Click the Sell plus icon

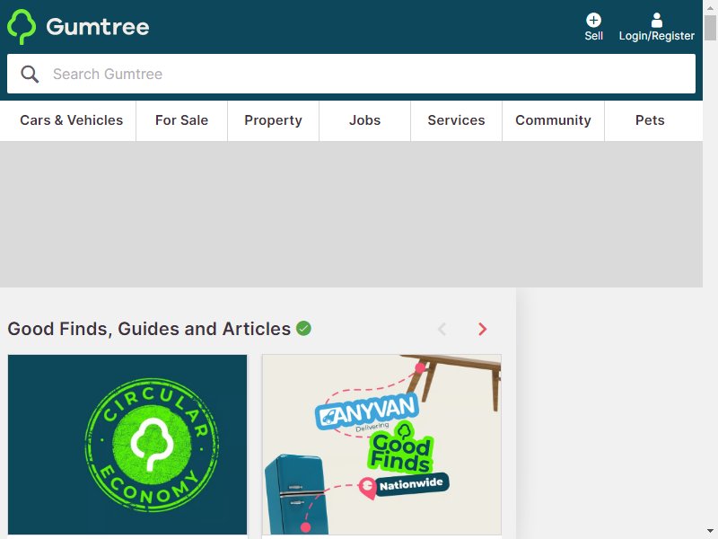(x=593, y=20)
